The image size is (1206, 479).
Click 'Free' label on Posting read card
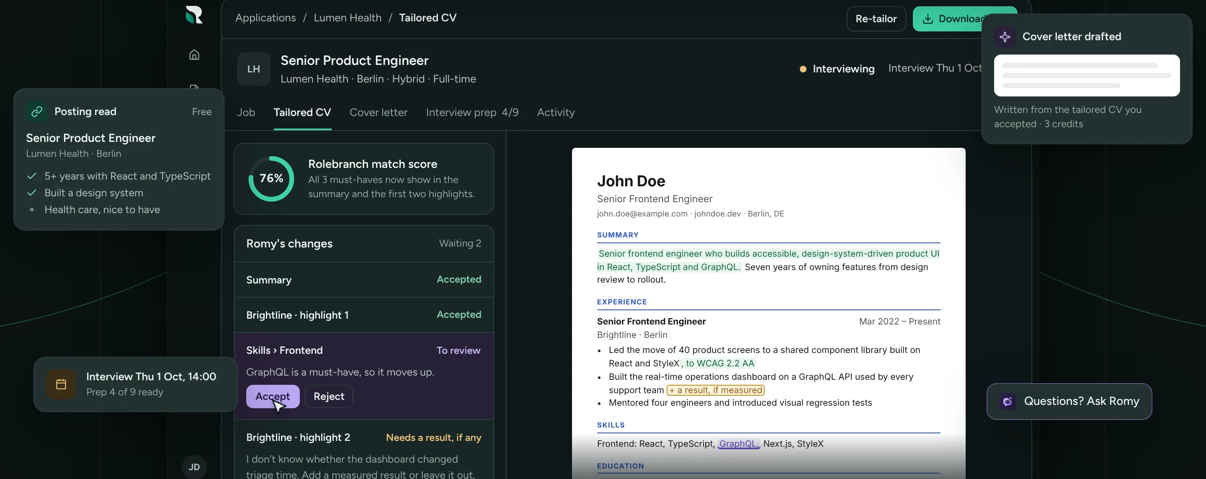pyautogui.click(x=202, y=111)
